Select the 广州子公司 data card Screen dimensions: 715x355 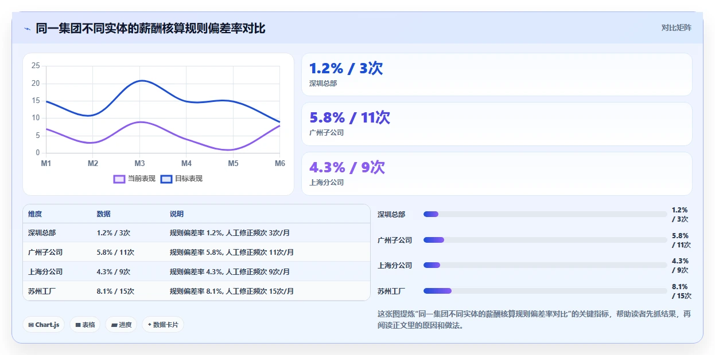point(497,124)
